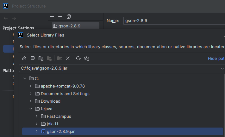Viewport: 225px width, 137px height.
Task: Click the minus icon to remove library
Action: pos(60,17)
